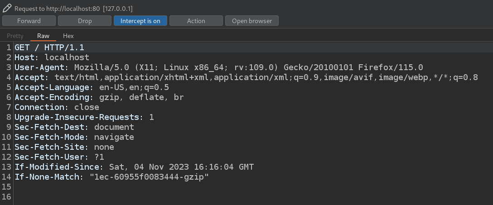
Task: Place cursor on GET / HTTP/1.1 line
Action: 49,48
